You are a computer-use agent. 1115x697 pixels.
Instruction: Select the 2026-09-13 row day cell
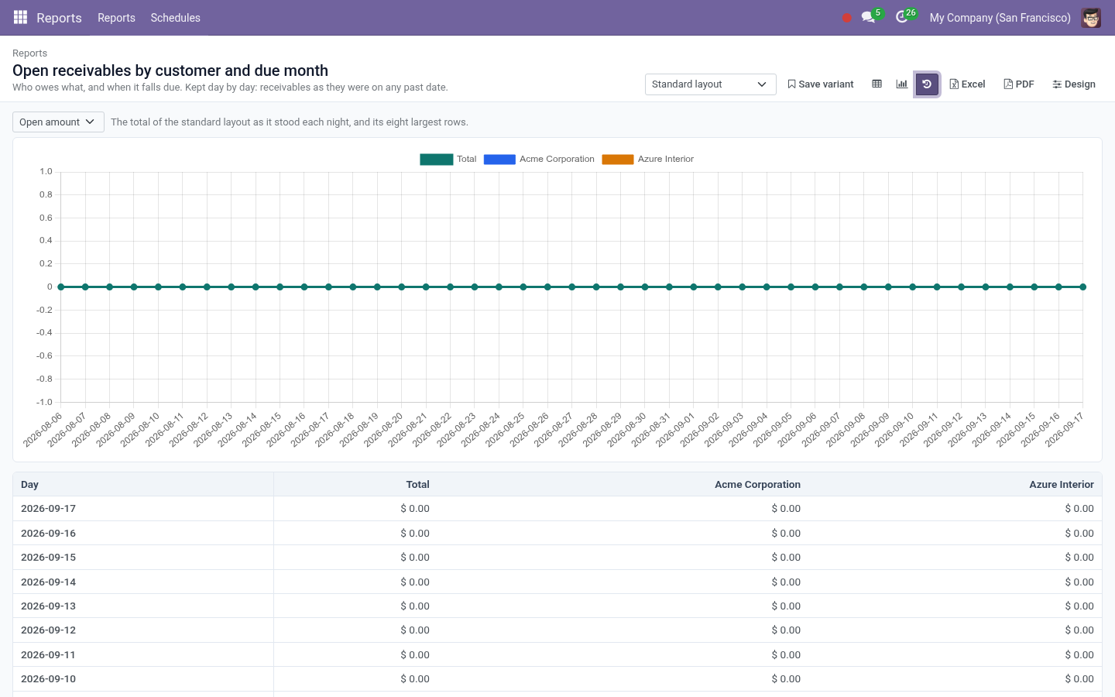click(143, 606)
